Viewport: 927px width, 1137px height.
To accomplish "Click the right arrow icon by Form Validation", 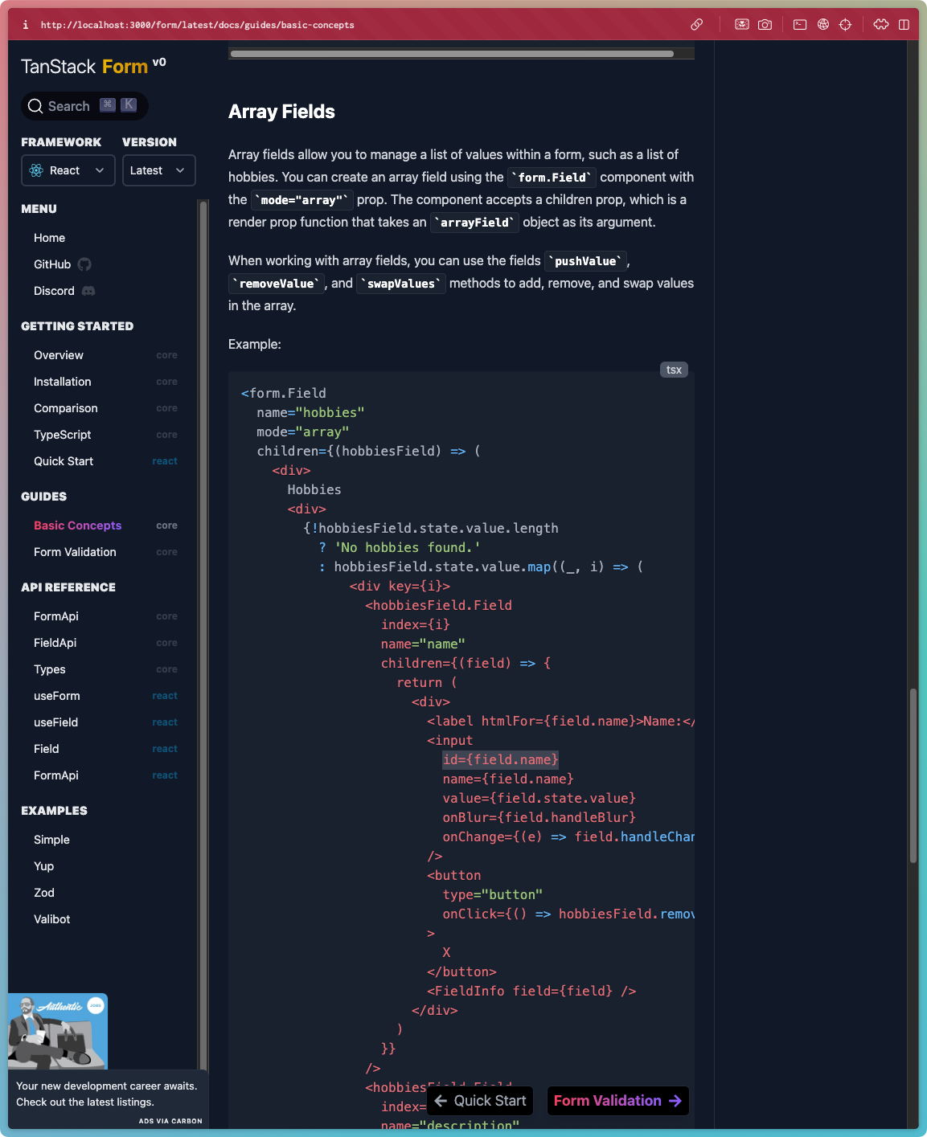I will pos(675,1101).
